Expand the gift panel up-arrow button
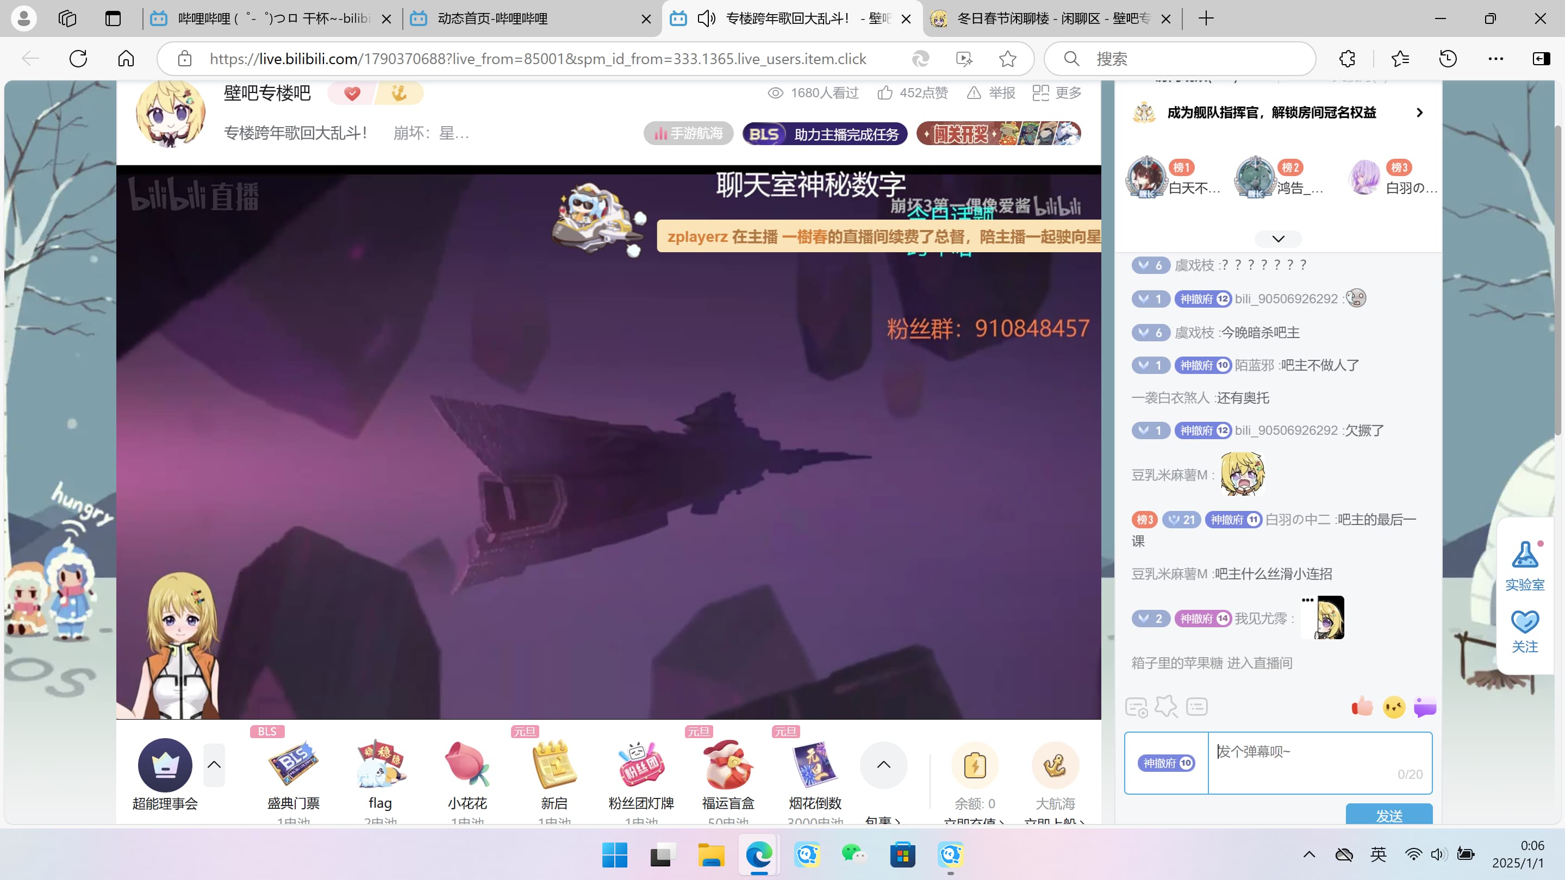1565x880 pixels. [x=883, y=765]
